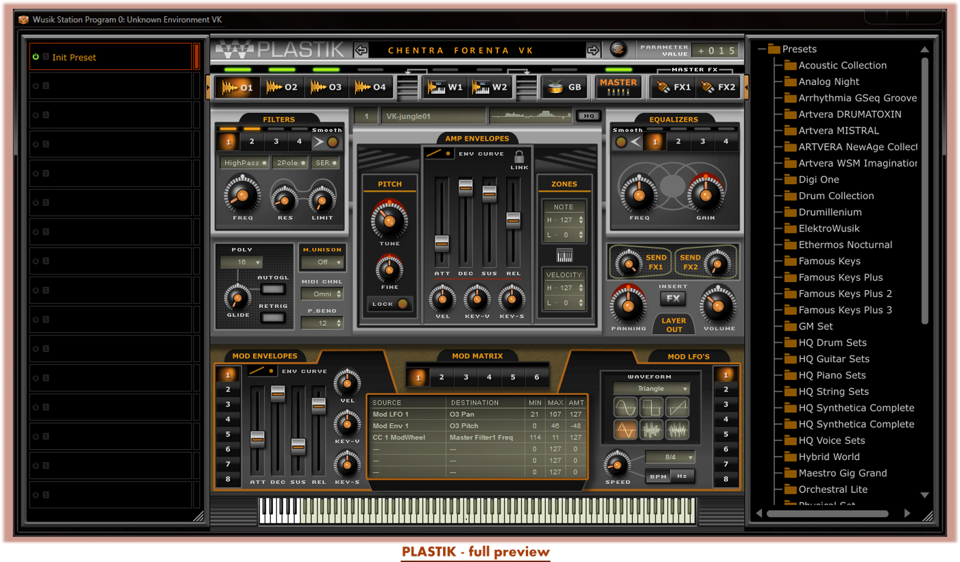Open the Triangle waveform dropdown
The width and height of the screenshot is (960, 562).
651,389
